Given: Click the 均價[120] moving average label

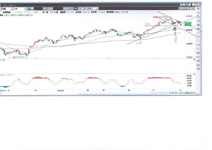Looking at the screenshot, I should point(28,15).
